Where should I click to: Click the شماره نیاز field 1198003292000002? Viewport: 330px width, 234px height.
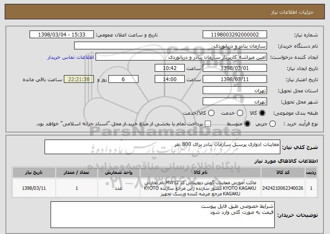click(x=235, y=35)
